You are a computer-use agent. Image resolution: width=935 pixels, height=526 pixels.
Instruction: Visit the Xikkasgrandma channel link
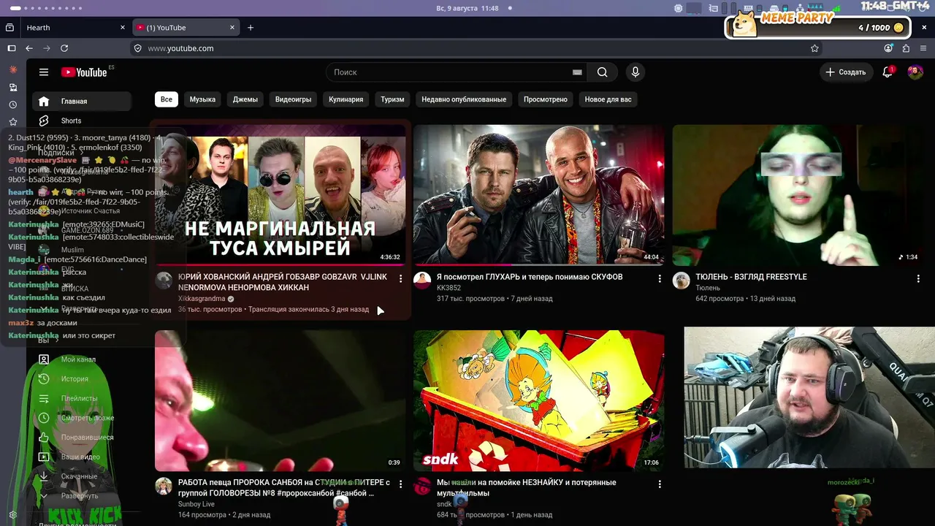202,299
